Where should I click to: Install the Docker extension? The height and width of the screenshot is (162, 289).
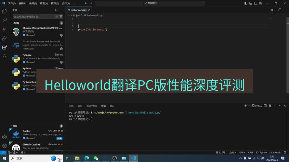[59, 138]
